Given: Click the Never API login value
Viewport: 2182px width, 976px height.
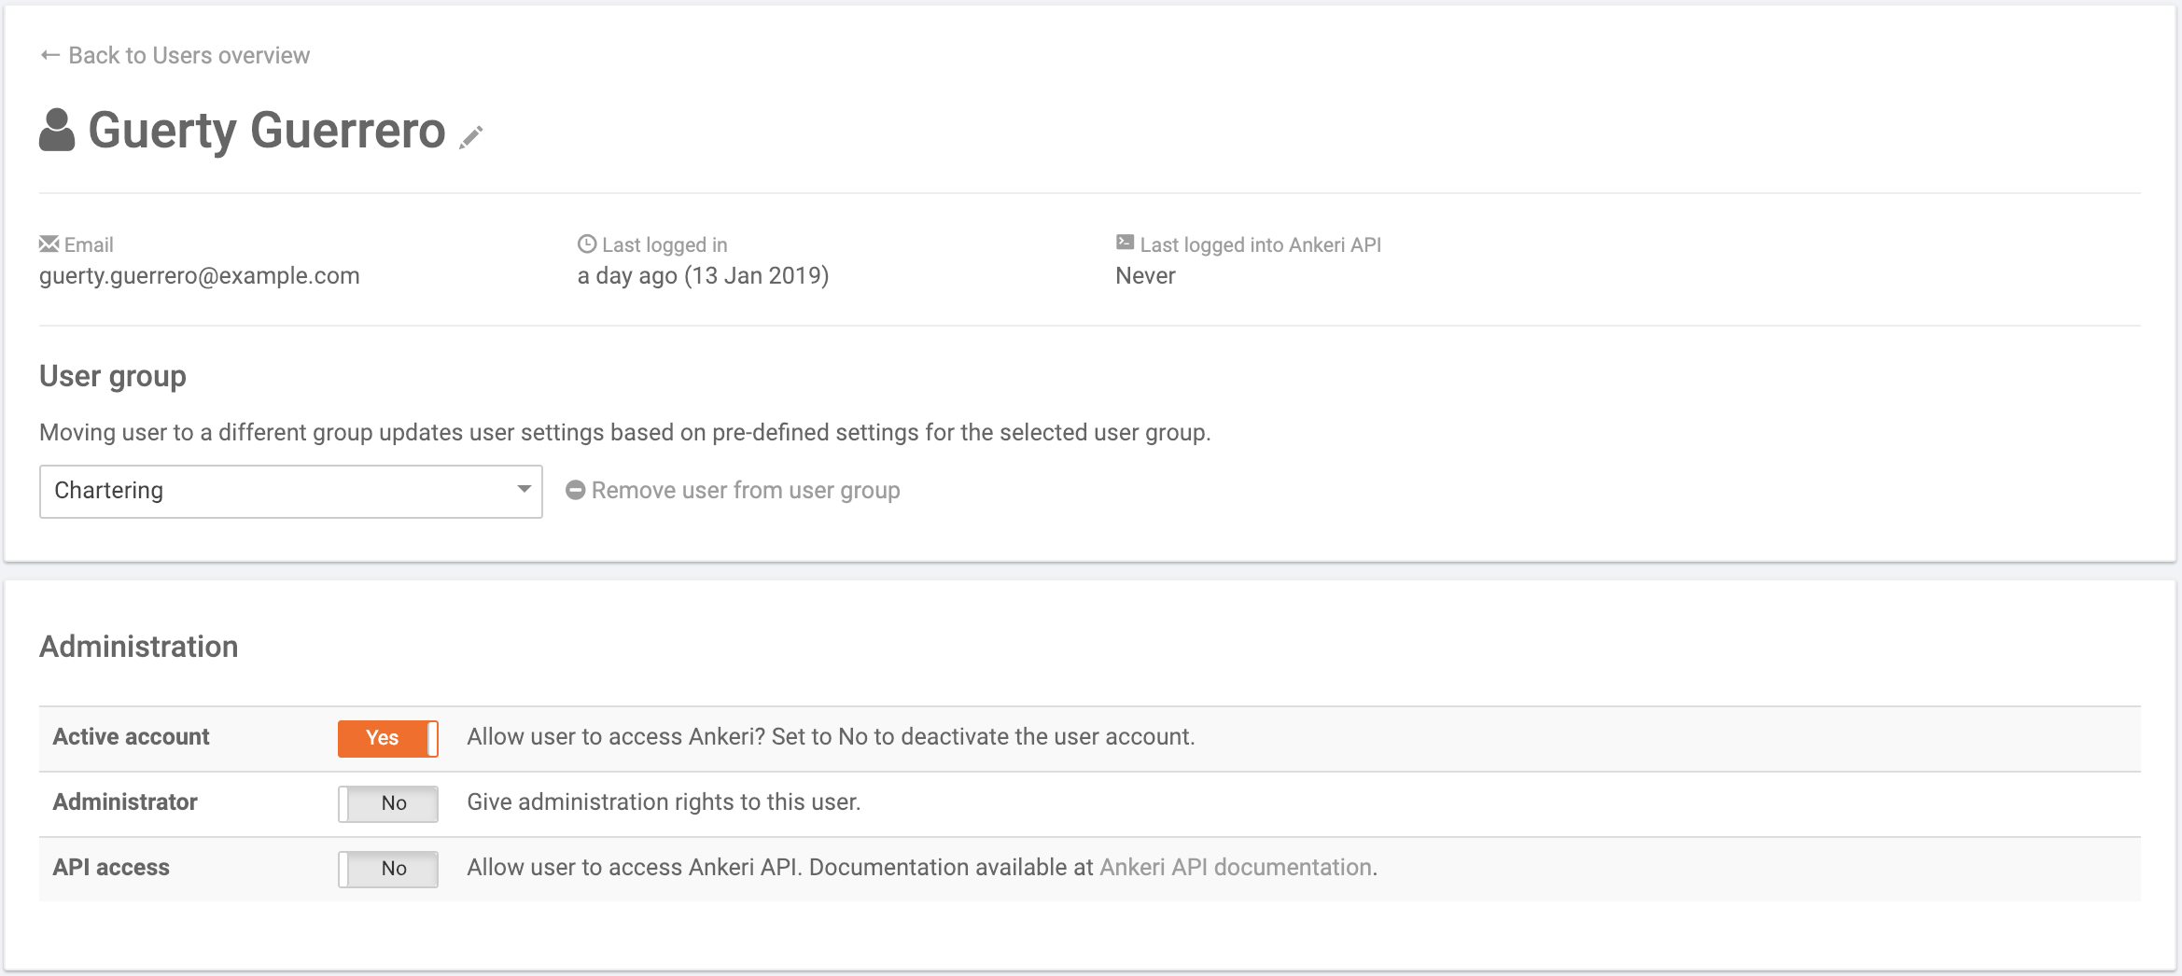Looking at the screenshot, I should [1145, 276].
